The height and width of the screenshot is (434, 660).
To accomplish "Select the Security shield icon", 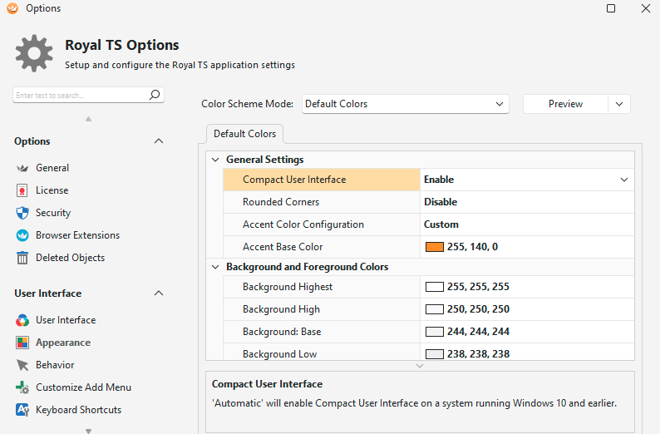I will tap(22, 213).
